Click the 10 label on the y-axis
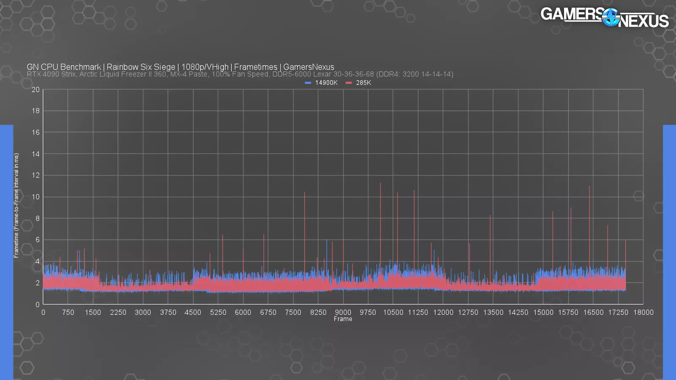The image size is (676, 380). point(35,197)
